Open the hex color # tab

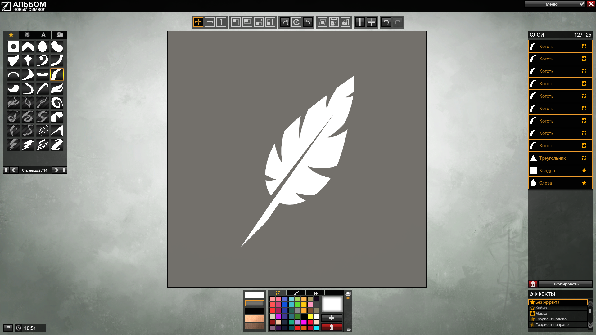[315, 293]
